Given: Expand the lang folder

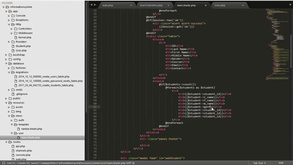Looking at the screenshot, I should [9, 112].
